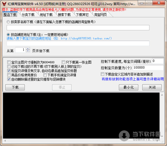The height and width of the screenshot is (146, 167).
Task: Open the 淘宝网页 tab
Action: click(100, 14)
